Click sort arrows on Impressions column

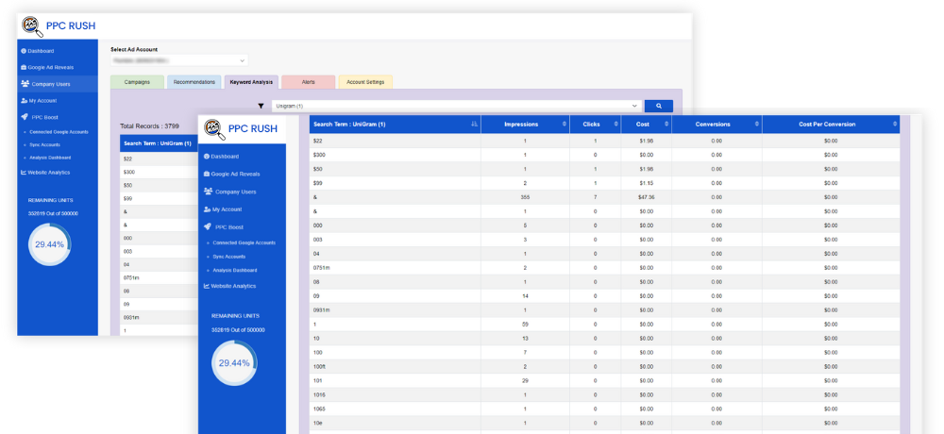tap(565, 124)
